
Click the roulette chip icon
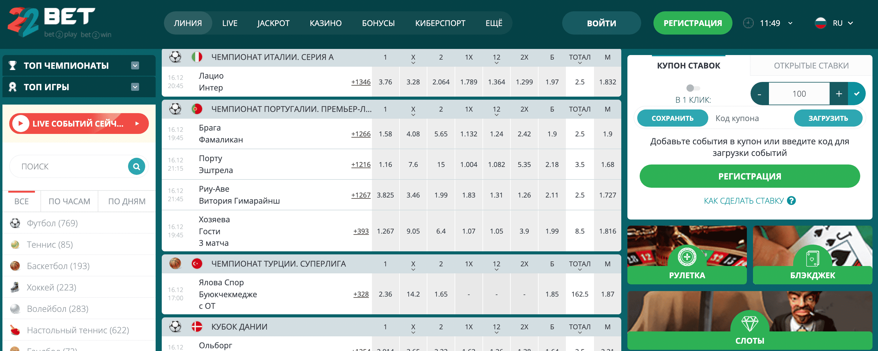coord(687,257)
